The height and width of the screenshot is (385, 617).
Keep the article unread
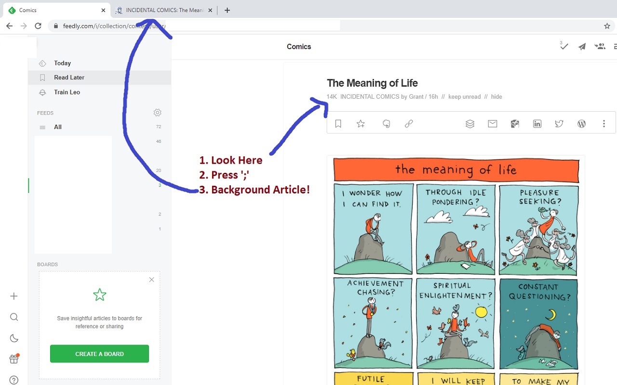tap(464, 96)
